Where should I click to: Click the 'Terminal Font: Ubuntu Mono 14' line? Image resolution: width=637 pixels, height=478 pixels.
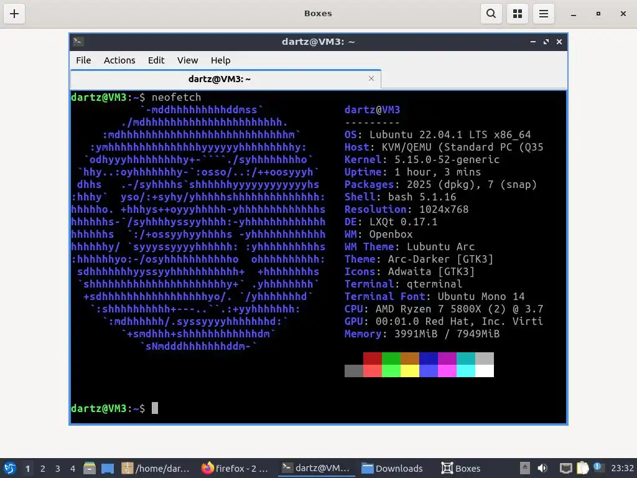[x=435, y=296]
